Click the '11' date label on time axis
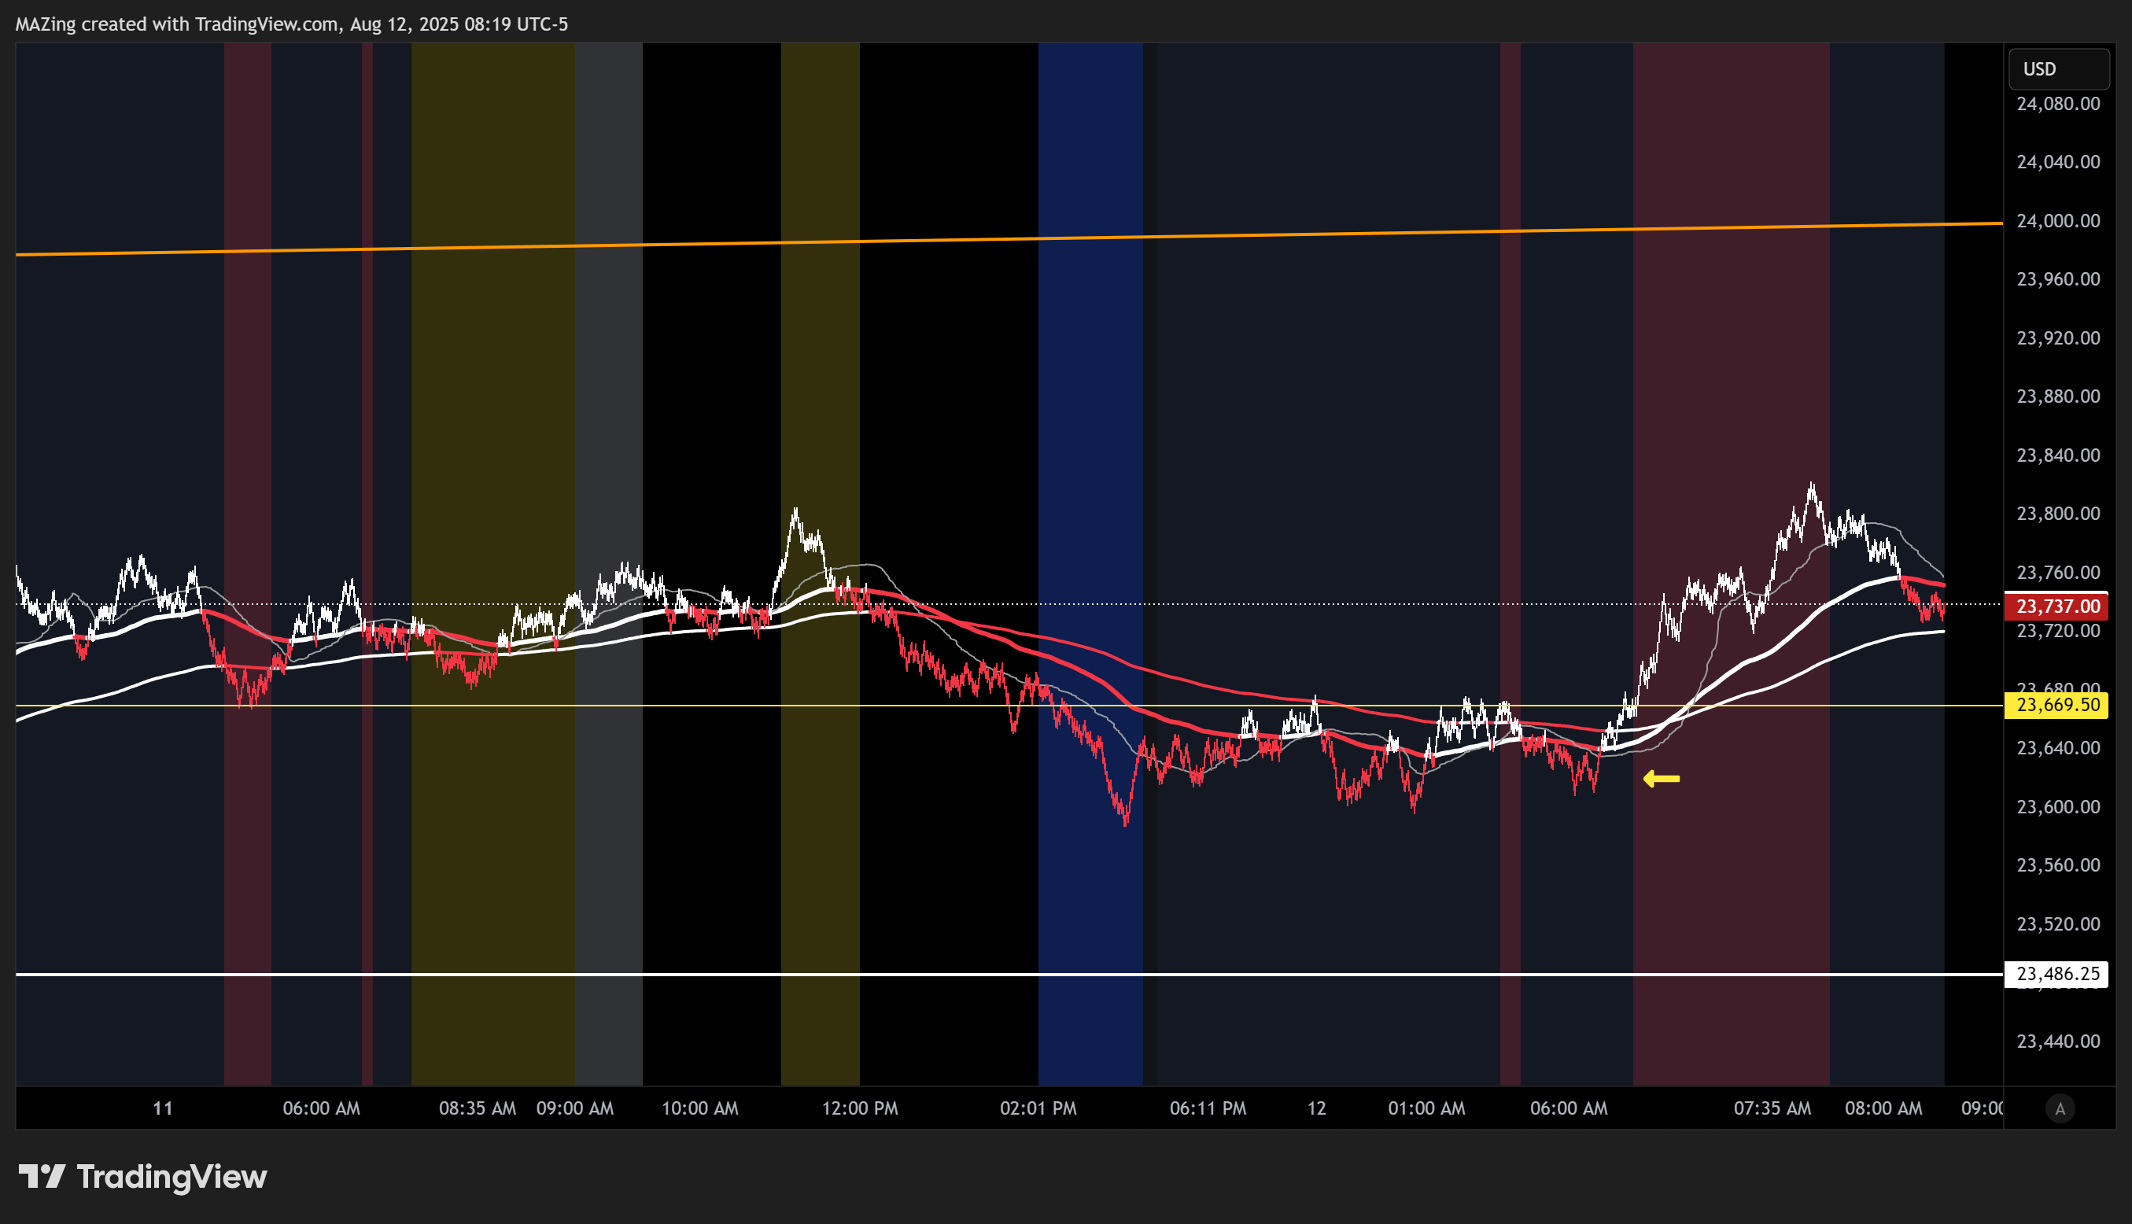Screen dimensions: 2132x1224 point(162,1109)
